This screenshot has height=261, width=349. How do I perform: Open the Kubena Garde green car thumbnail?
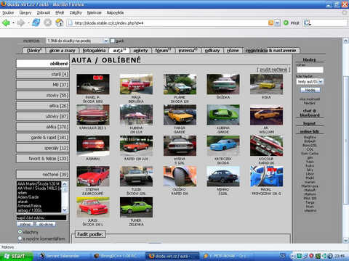[x=223, y=115]
